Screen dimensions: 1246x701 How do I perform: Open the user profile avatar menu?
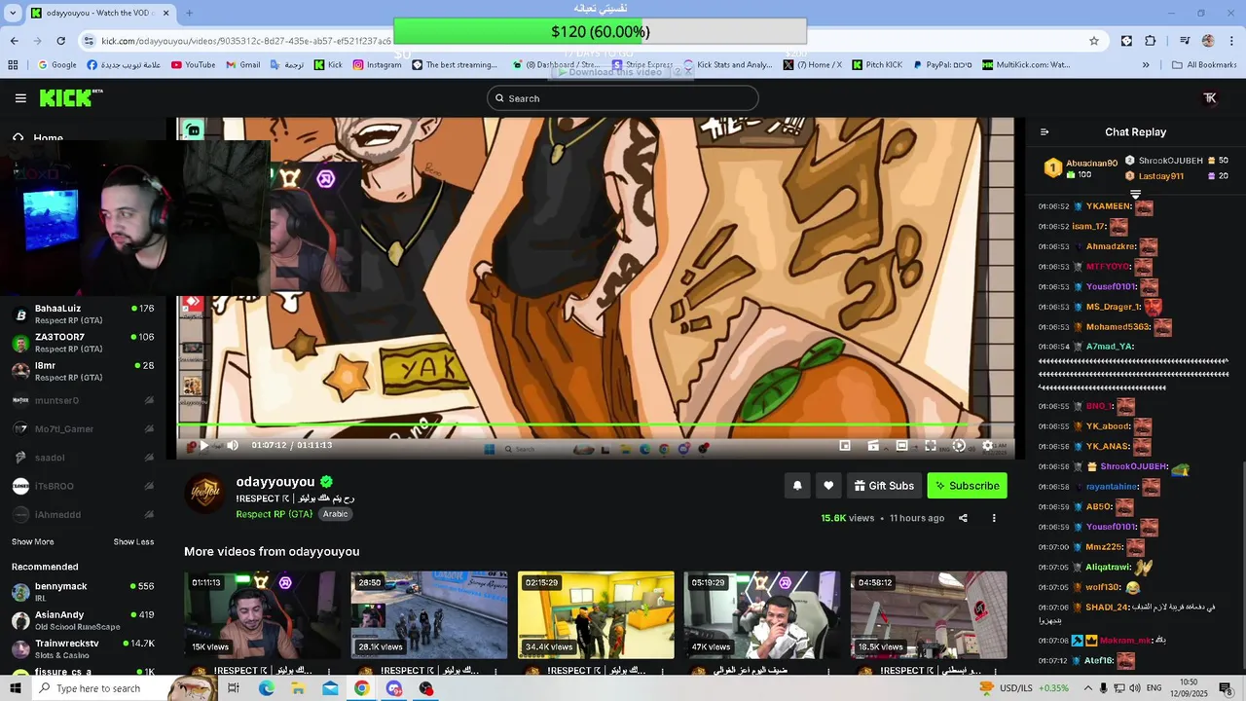click(x=1210, y=98)
